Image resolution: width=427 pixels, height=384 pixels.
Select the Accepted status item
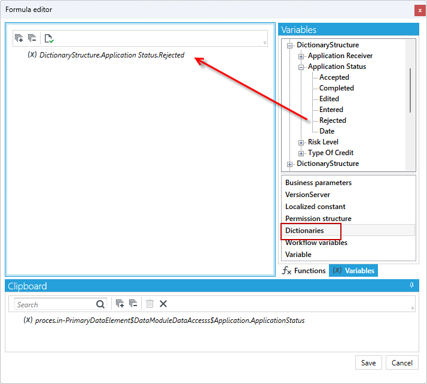(x=334, y=77)
